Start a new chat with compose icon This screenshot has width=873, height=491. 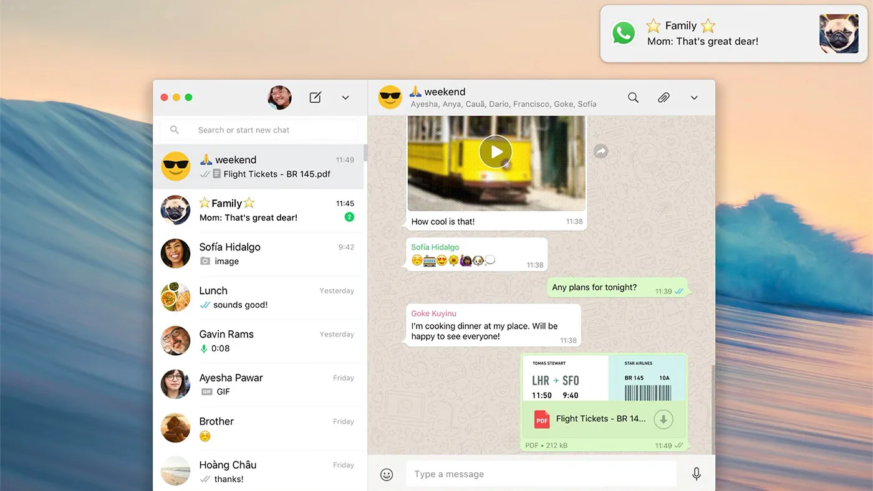pyautogui.click(x=316, y=97)
